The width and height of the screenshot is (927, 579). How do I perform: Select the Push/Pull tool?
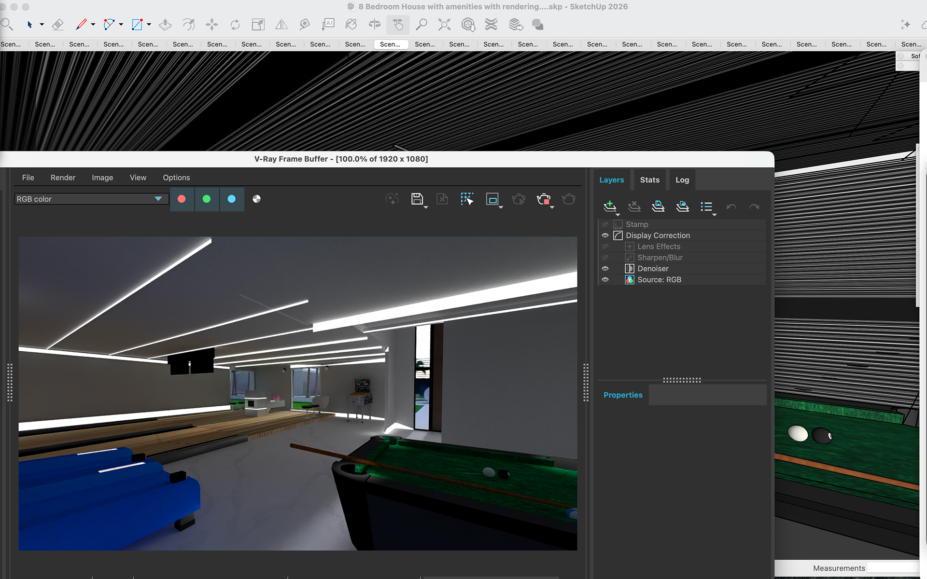165,25
